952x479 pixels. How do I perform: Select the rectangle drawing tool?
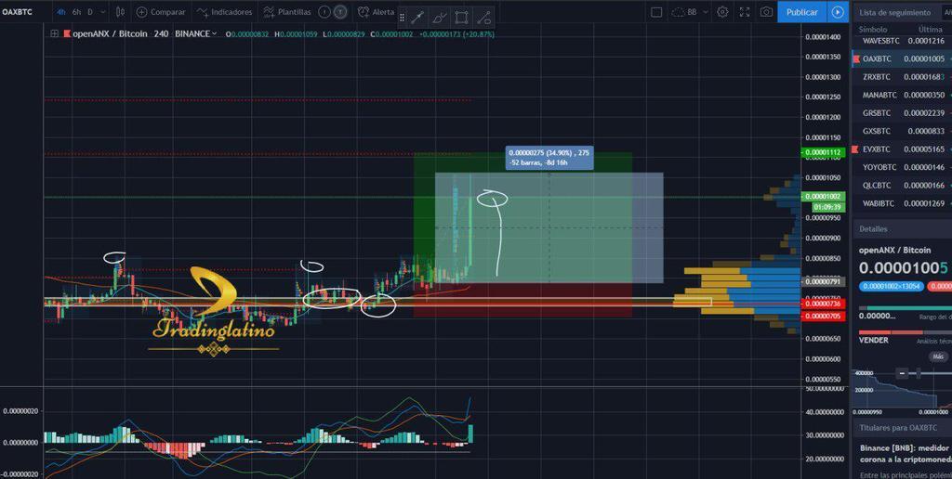point(462,17)
